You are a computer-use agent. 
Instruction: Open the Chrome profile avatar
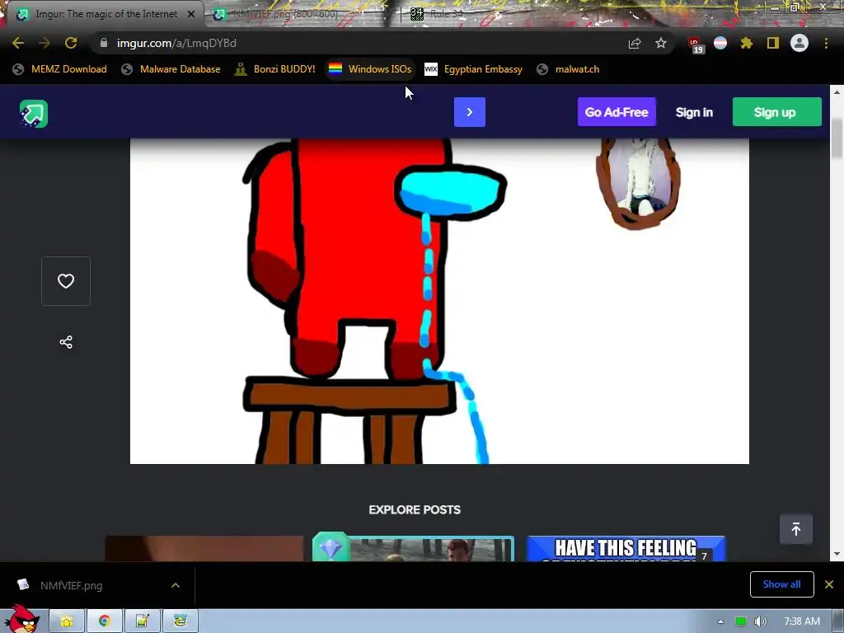pyautogui.click(x=799, y=43)
